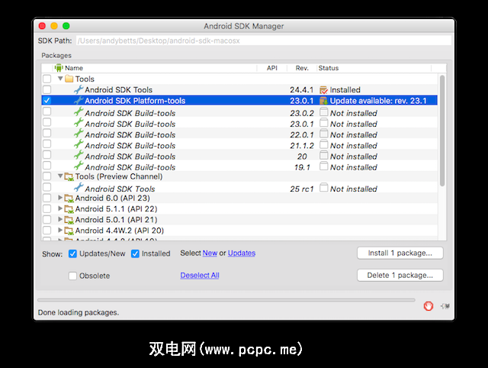Sort by the API column header

click(x=272, y=68)
